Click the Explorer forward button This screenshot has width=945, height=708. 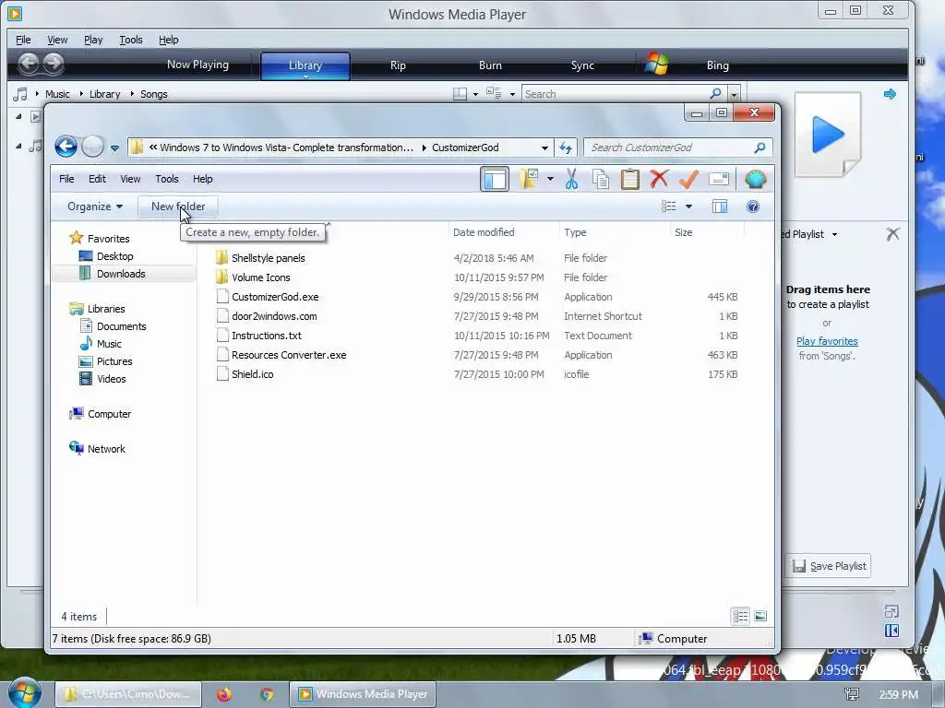point(93,147)
